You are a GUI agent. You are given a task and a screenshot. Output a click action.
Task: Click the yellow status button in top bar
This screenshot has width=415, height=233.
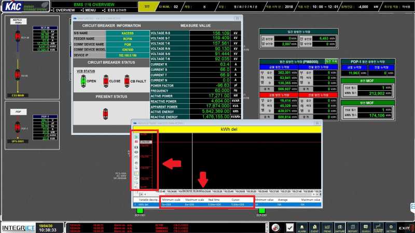[147, 7]
